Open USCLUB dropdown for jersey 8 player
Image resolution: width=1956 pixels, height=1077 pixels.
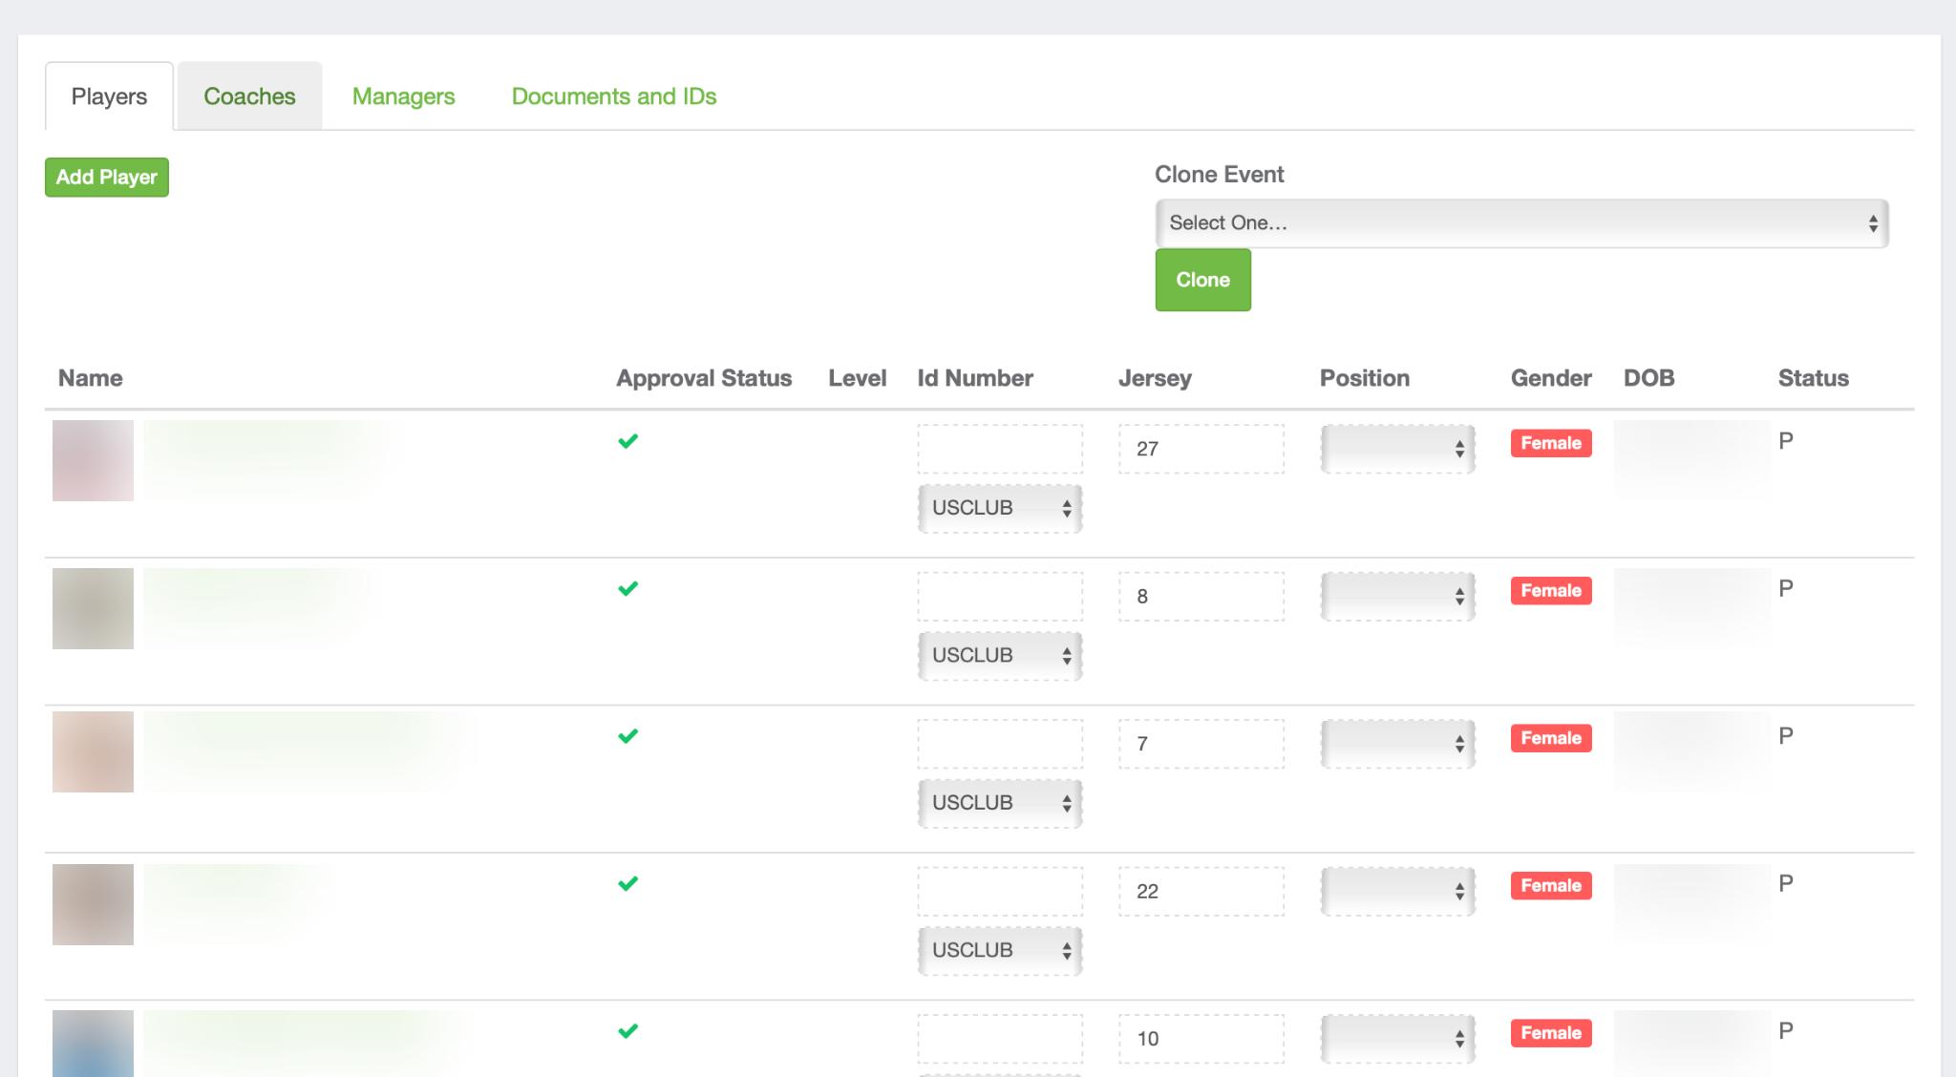1000,656
